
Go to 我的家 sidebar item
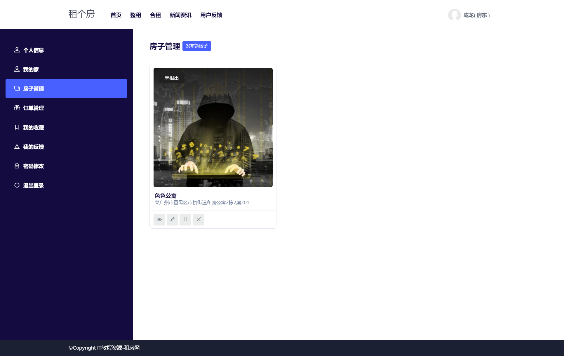pyautogui.click(x=31, y=70)
